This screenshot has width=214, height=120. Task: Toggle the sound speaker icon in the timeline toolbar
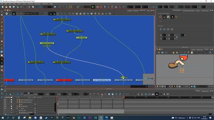(x=18, y=94)
